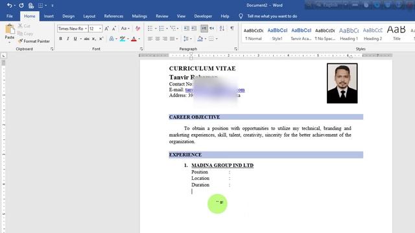Toggle bullet list formatting
The height and width of the screenshot is (233, 415).
point(150,28)
